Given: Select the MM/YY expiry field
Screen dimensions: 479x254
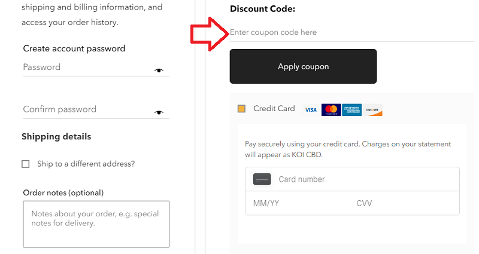Looking at the screenshot, I should tap(293, 203).
